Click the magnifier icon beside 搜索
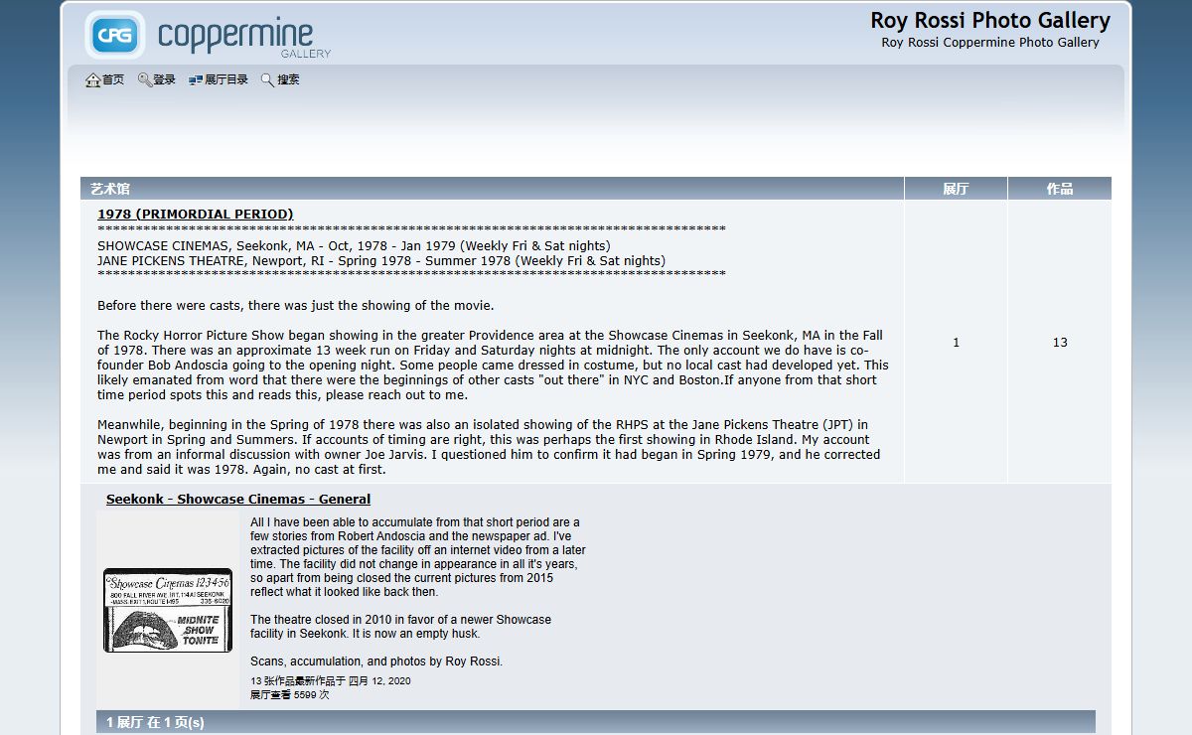This screenshot has width=1192, height=735. click(x=267, y=80)
